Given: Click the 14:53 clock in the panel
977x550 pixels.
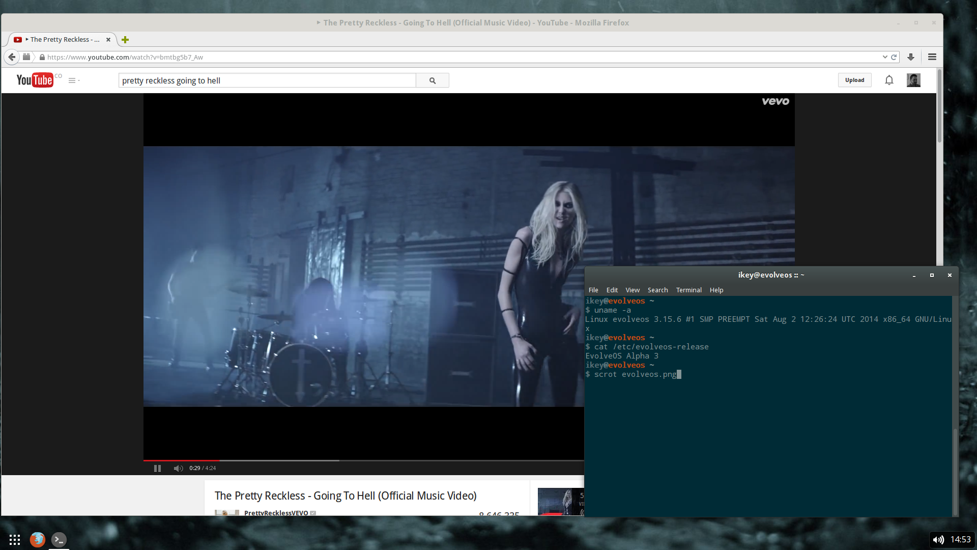Looking at the screenshot, I should [x=960, y=539].
